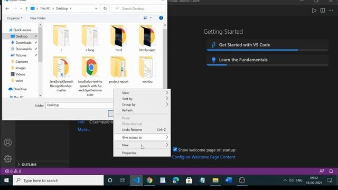Viewport: 338px width, 190px height.
Task: Open Learn the Fundamentals walkthrough
Action: pyautogui.click(x=267, y=60)
